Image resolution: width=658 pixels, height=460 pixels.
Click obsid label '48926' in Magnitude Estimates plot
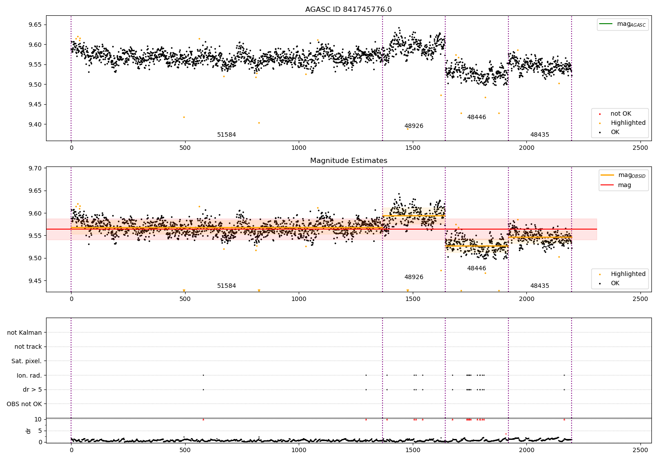(x=414, y=277)
